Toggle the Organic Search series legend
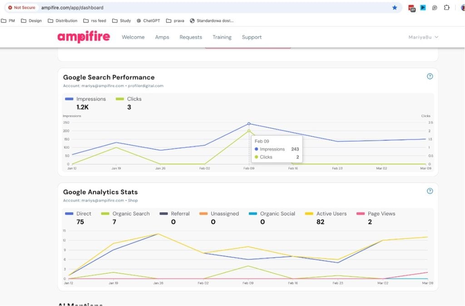The height and width of the screenshot is (306, 465). tap(125, 213)
